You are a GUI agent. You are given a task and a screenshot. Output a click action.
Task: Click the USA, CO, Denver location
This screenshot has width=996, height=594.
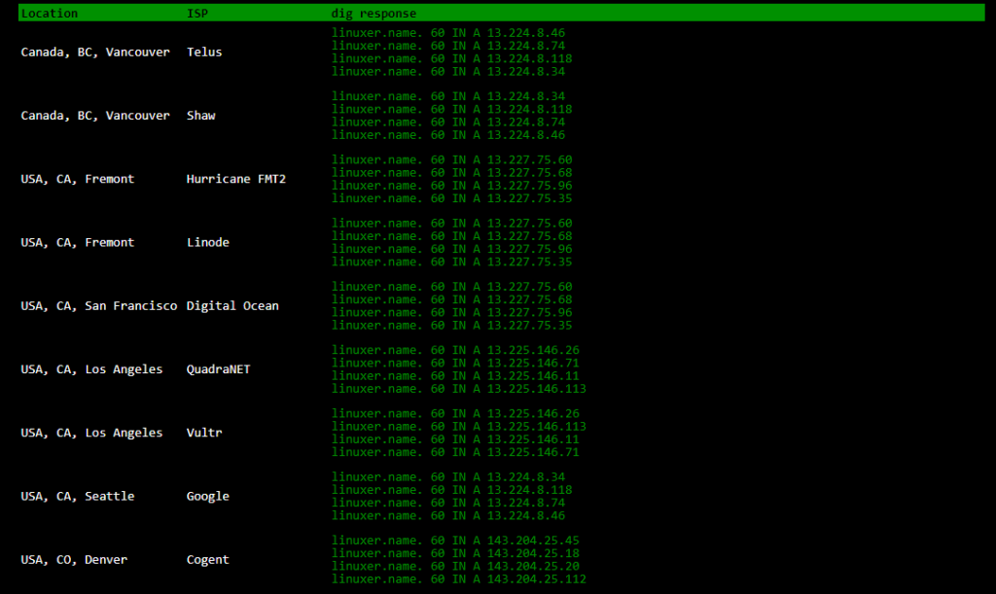pyautogui.click(x=74, y=560)
